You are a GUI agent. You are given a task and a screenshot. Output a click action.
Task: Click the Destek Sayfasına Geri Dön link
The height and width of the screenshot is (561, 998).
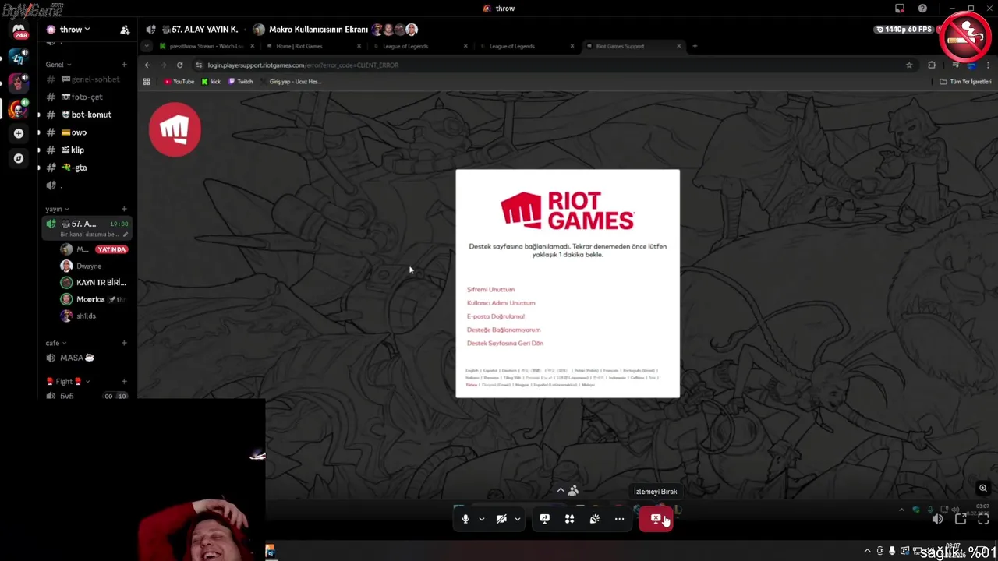tap(504, 343)
